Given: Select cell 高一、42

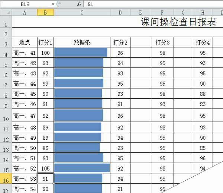Looking at the screenshot, I should coord(25,63).
